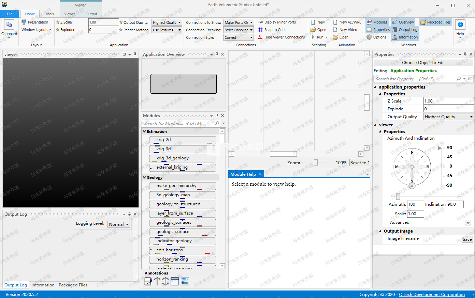Switch to the Packaged Files bottom tab

point(73,285)
